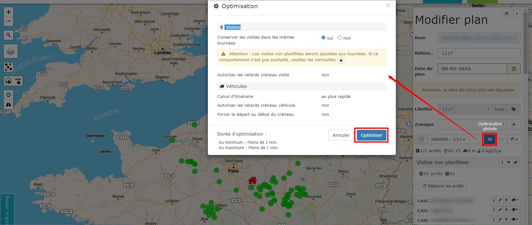Toggle the marker clustering dots tool

(x=8, y=67)
